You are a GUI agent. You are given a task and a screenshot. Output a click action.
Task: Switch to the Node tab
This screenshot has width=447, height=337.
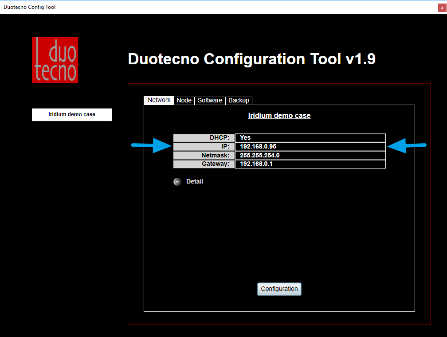[184, 100]
